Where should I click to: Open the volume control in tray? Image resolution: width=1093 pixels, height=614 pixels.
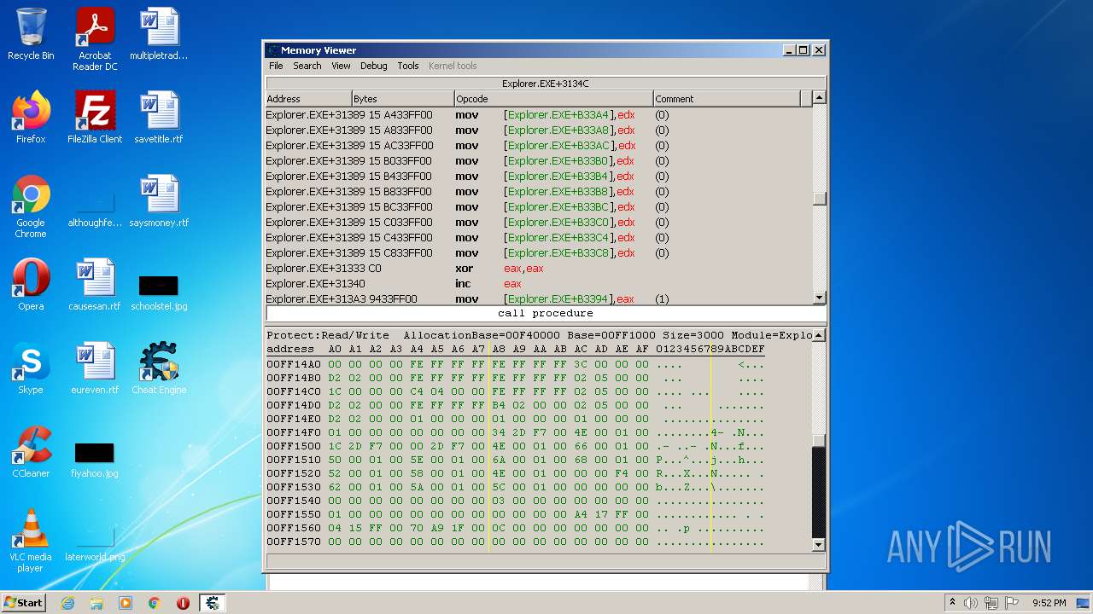(x=971, y=603)
